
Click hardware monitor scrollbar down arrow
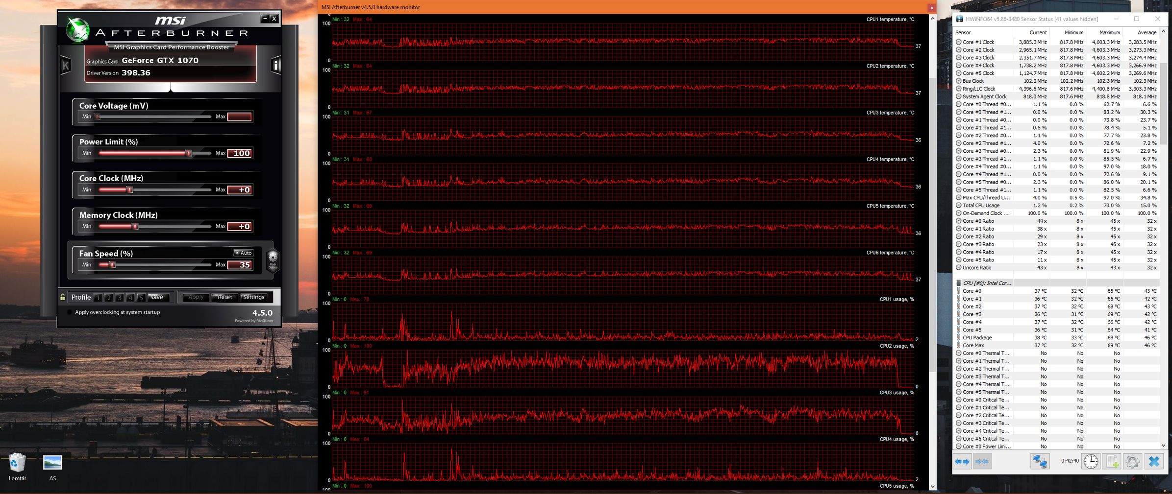(x=932, y=487)
